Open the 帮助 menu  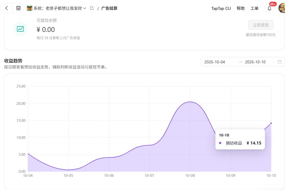click(240, 8)
